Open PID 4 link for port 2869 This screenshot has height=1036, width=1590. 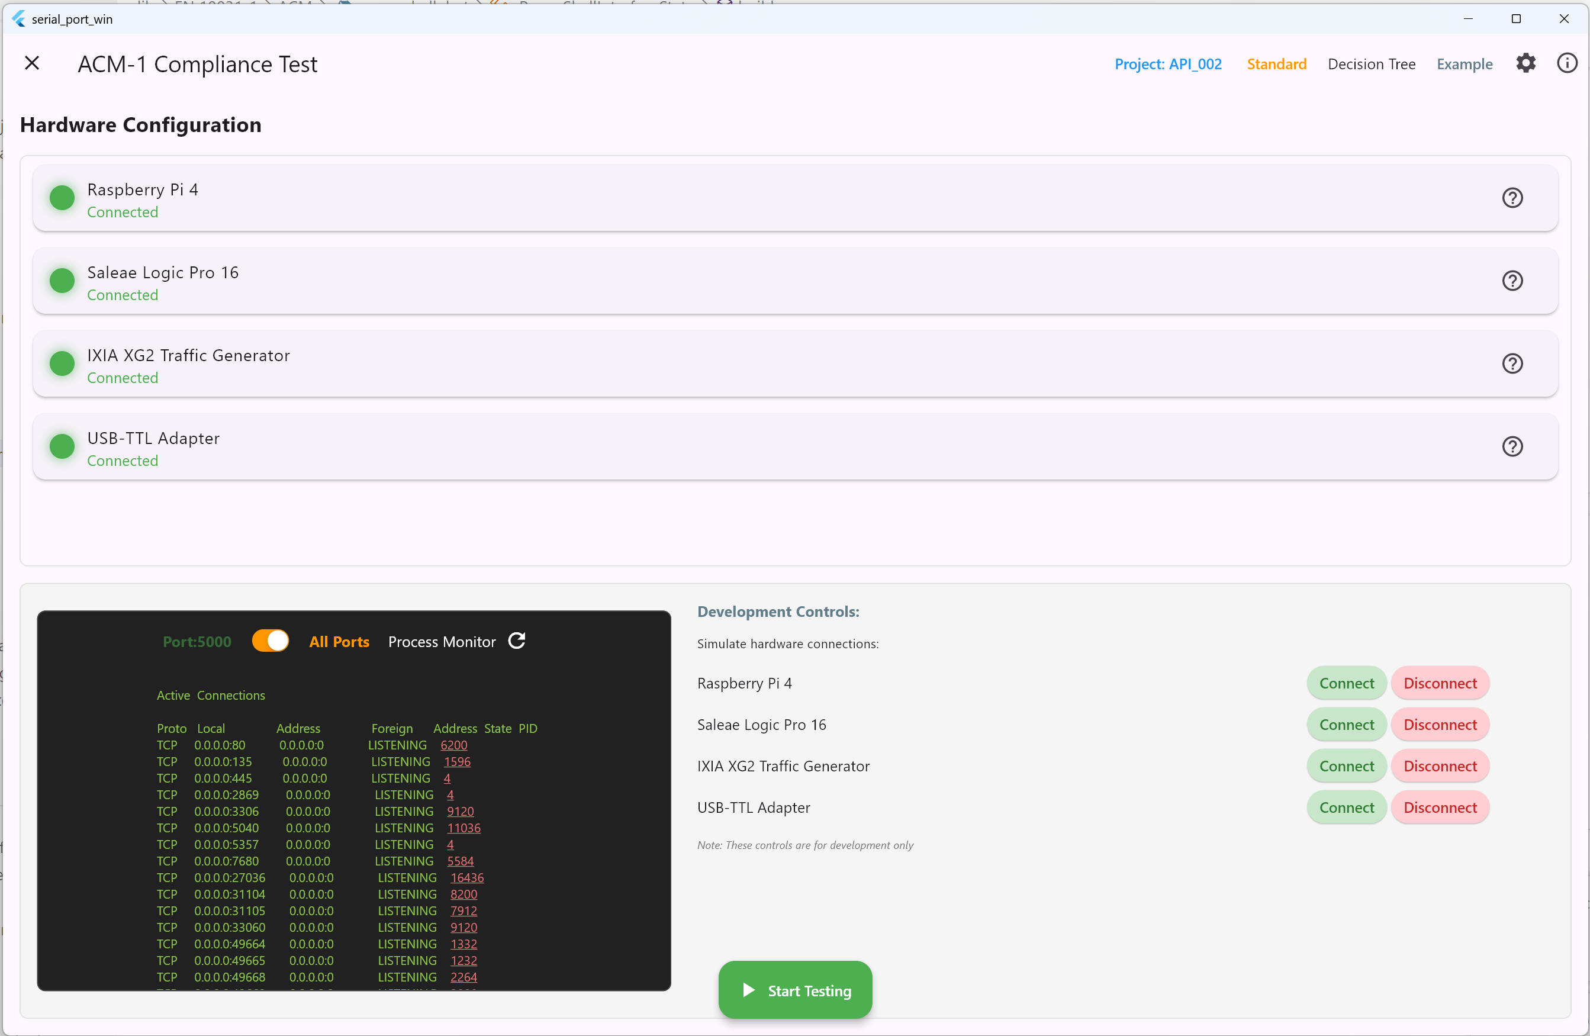click(x=450, y=795)
